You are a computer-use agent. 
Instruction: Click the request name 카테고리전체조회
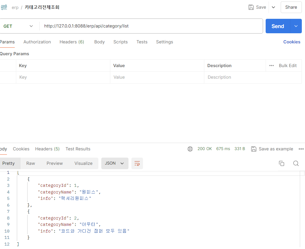[42, 7]
